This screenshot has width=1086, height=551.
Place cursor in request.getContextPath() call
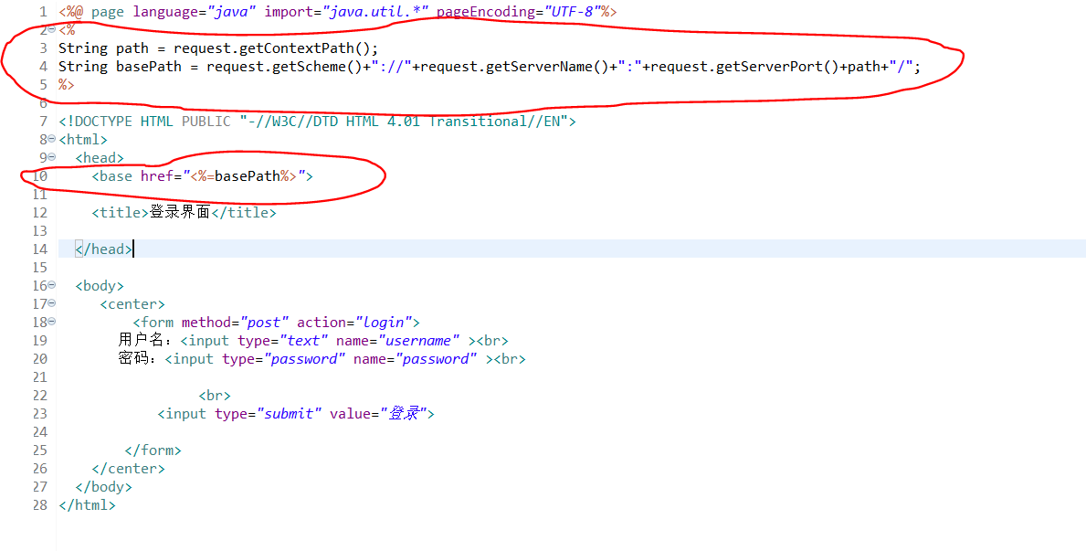[x=272, y=48]
